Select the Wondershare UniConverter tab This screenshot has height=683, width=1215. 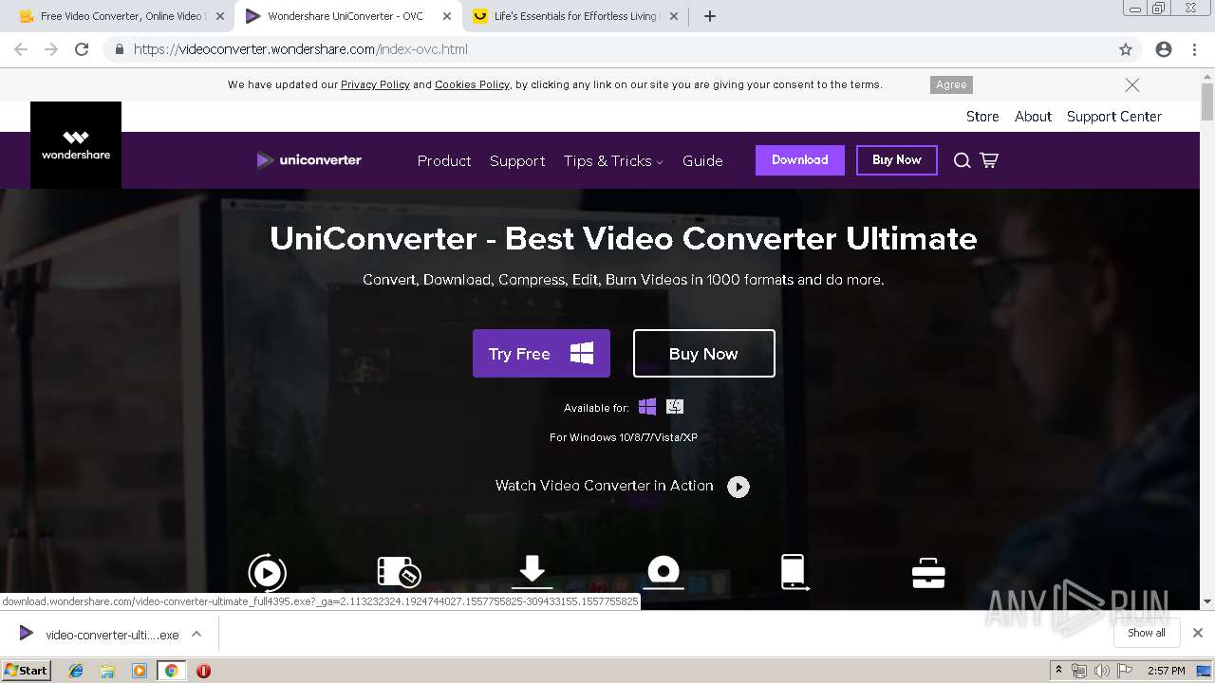click(348, 16)
